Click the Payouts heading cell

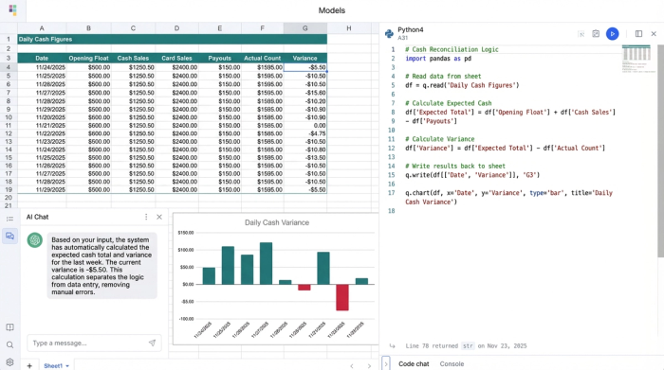pos(220,59)
